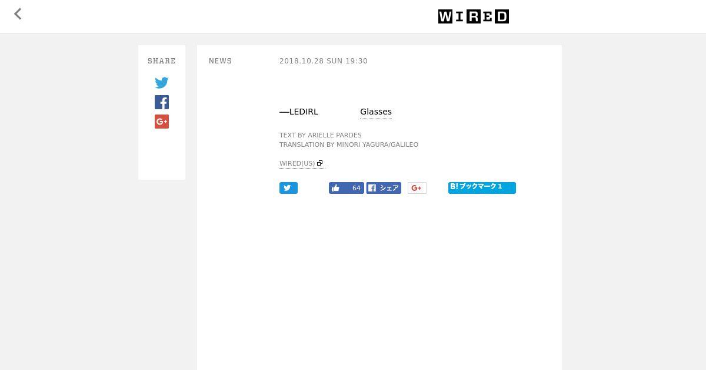Viewport: 706px width, 370px height.
Task: Click the LEDIRL headline text
Action: click(x=304, y=112)
